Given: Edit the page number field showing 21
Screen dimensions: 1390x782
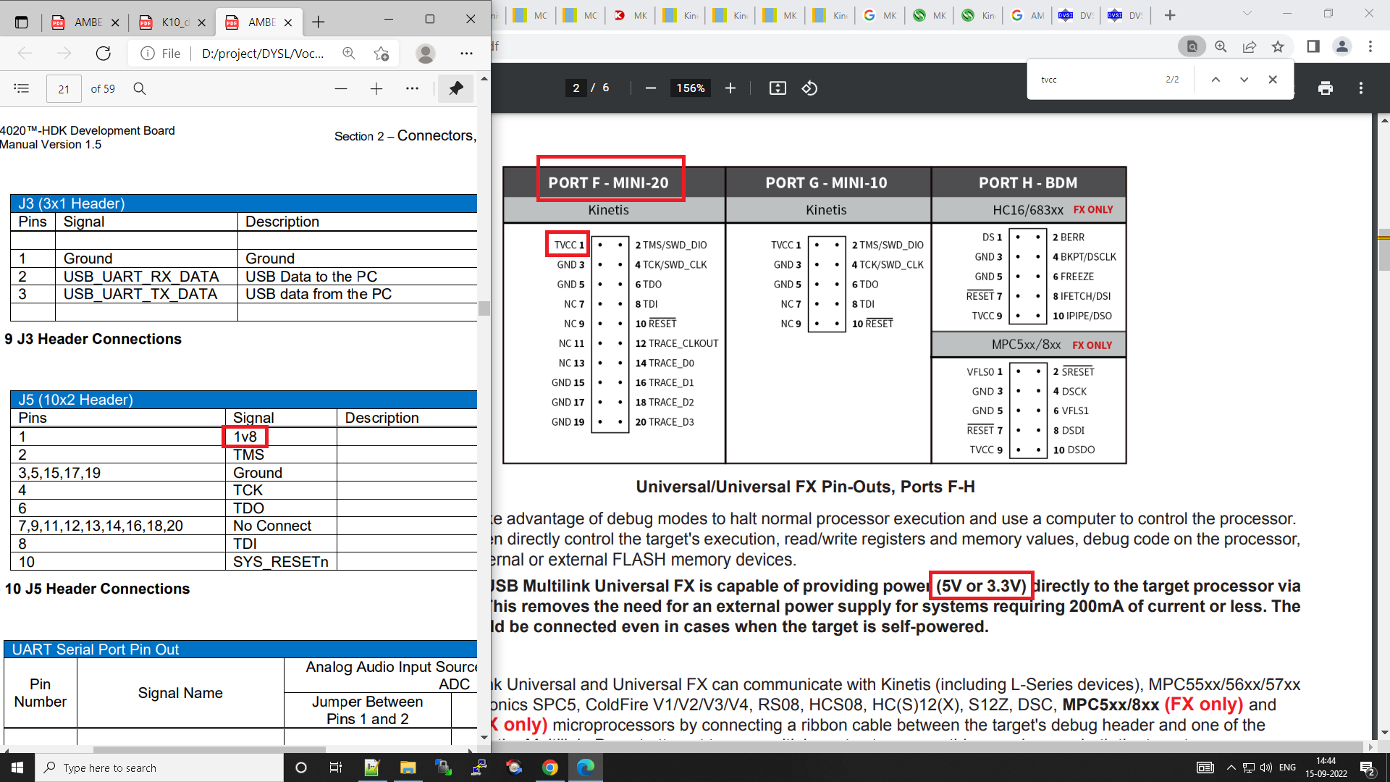Looking at the screenshot, I should point(64,88).
